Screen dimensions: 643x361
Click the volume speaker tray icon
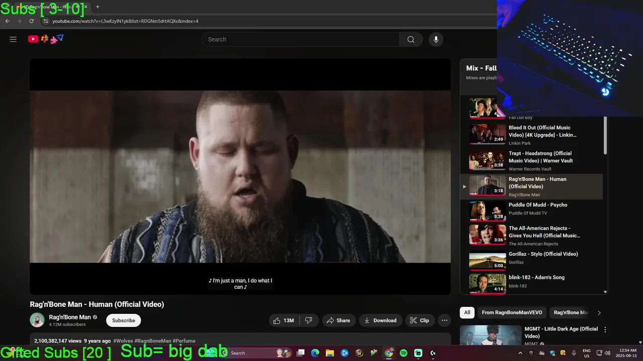click(607, 353)
